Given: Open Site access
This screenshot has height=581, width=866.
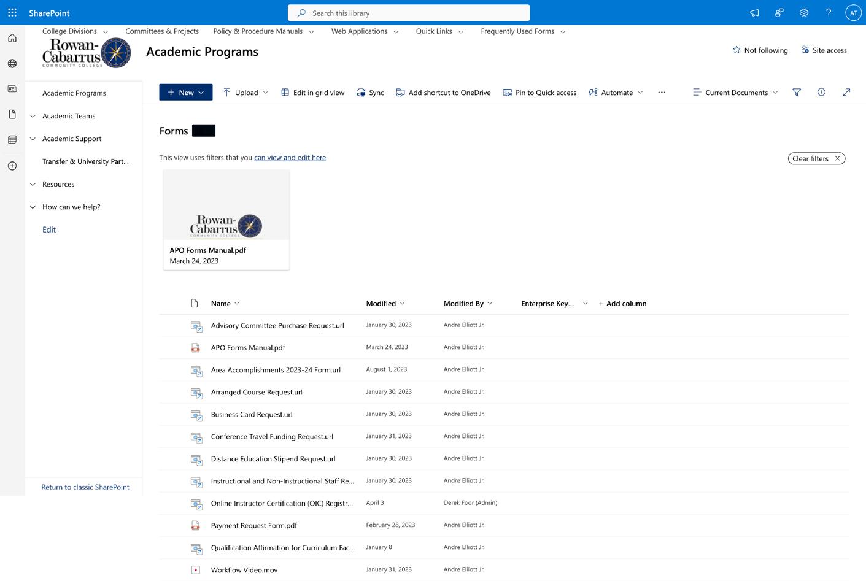Looking at the screenshot, I should tap(824, 50).
